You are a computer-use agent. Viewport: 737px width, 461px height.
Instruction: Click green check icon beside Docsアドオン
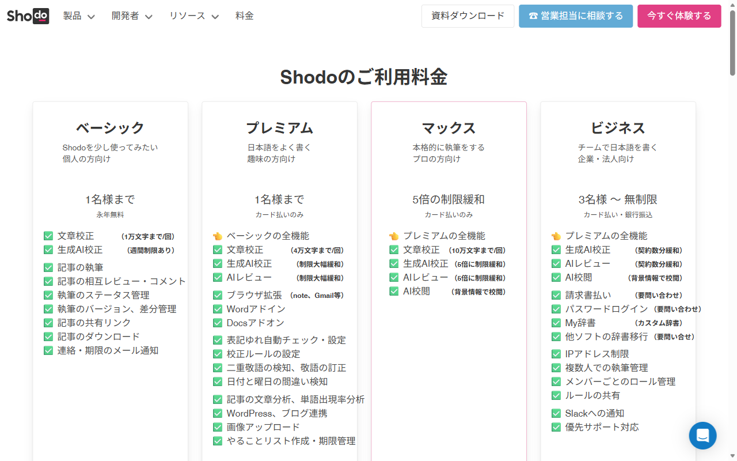[x=218, y=323]
